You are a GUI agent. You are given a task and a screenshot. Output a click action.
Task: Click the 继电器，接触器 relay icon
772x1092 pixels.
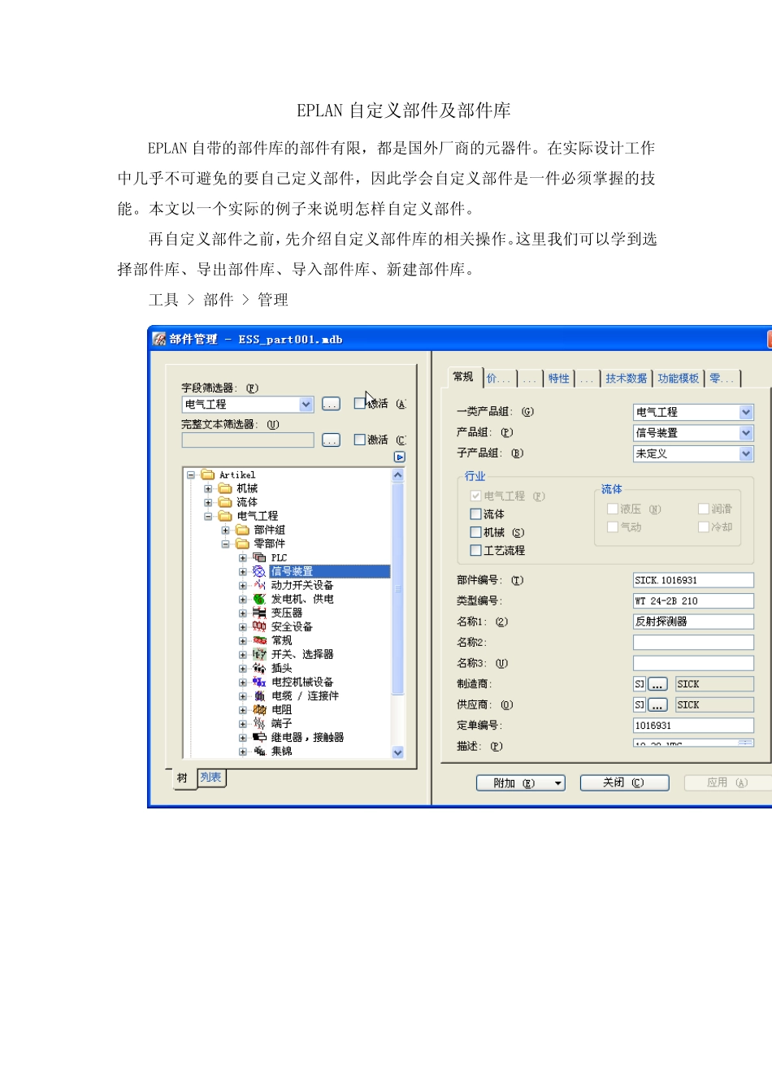coord(259,737)
